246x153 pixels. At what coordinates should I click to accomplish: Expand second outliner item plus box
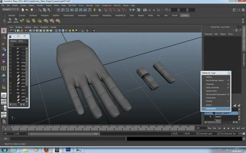10,52
